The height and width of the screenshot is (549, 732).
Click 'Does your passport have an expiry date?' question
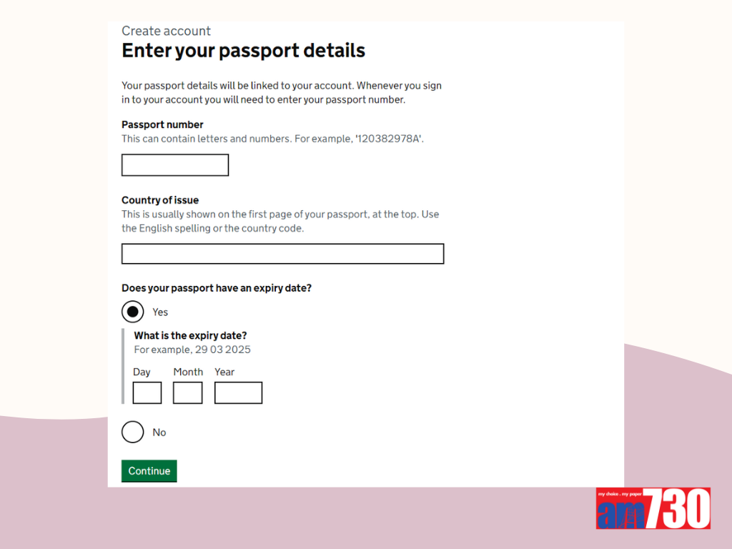pos(217,288)
